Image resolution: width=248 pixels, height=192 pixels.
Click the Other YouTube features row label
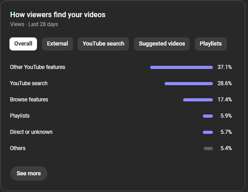pyautogui.click(x=37, y=67)
